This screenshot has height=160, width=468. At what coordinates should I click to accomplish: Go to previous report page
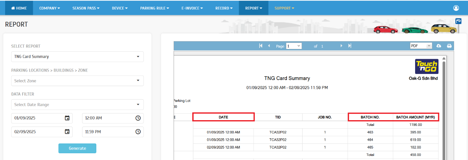coord(269,46)
